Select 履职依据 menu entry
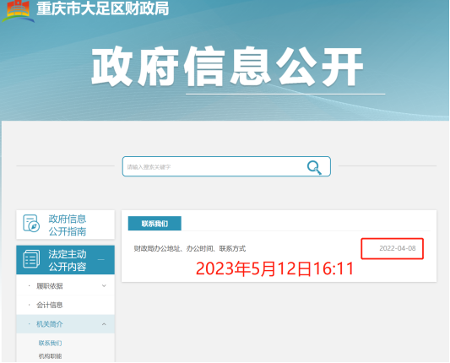Viewport: 450px width, 363px height. [x=49, y=286]
